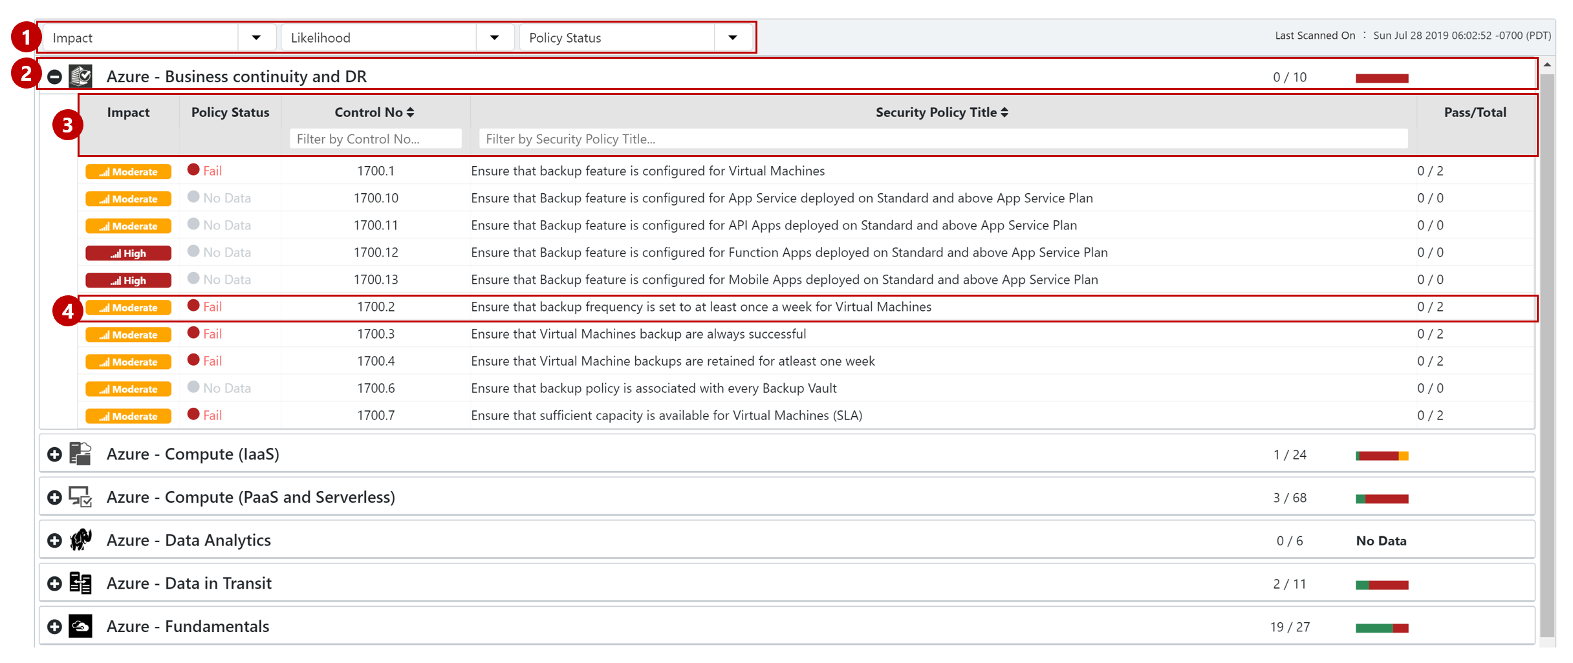Collapse Azure - Business continuity and DR section
Image resolution: width=1573 pixels, height=663 pixels.
pyautogui.click(x=55, y=77)
